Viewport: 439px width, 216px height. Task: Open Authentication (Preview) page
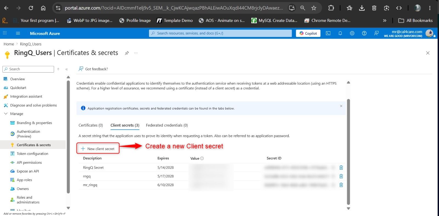pyautogui.click(x=28, y=134)
